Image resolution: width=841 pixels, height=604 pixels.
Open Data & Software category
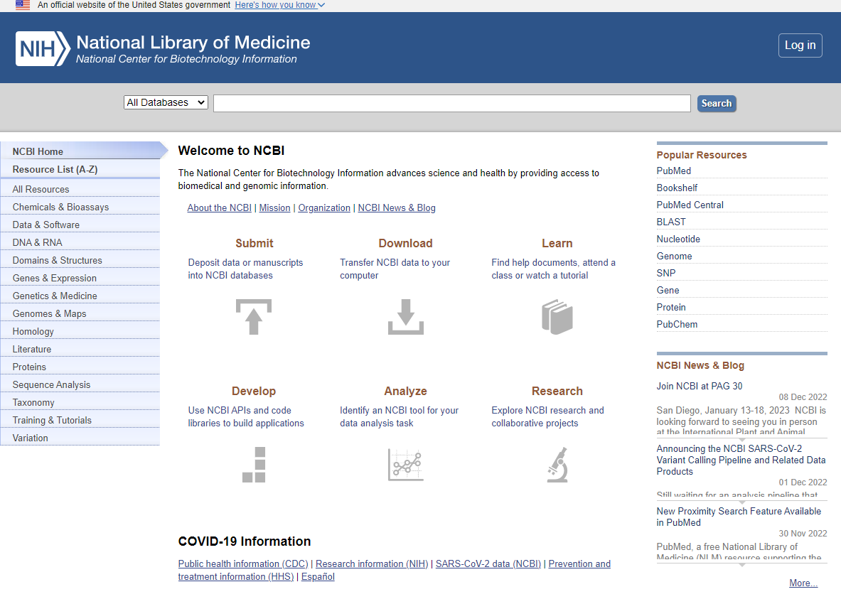(80, 225)
